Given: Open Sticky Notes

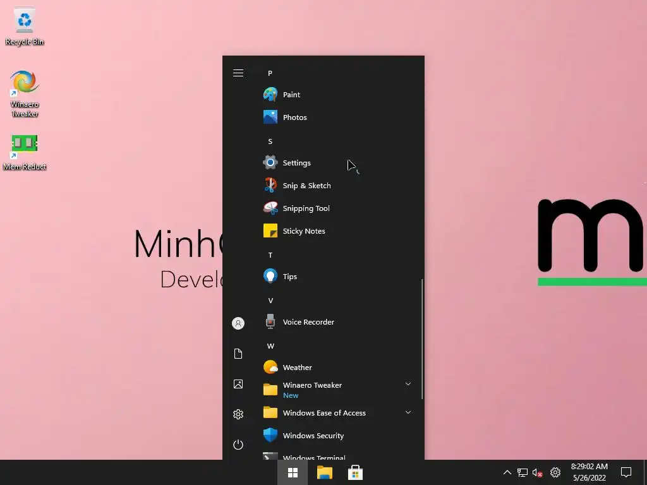Looking at the screenshot, I should 337,231.
